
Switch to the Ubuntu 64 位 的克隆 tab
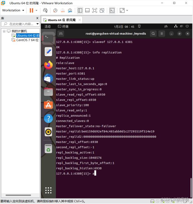62,20
